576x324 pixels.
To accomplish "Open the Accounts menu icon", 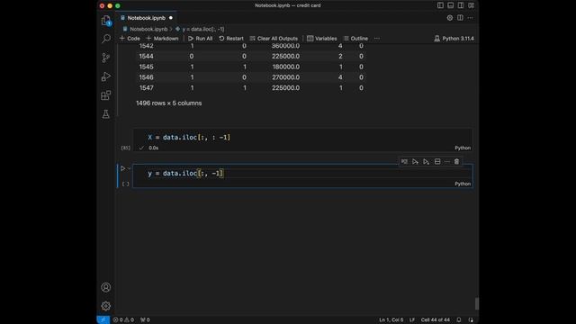I will point(106,287).
